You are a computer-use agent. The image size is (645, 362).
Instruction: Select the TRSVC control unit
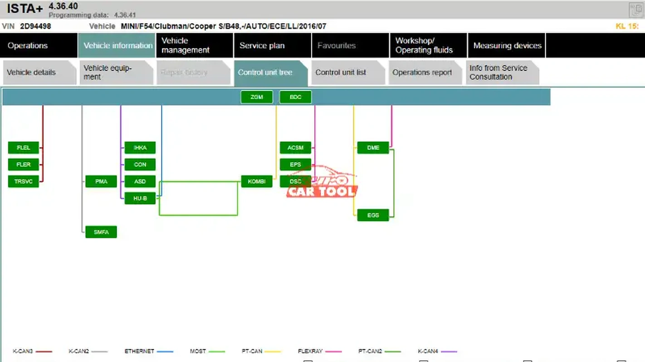(x=24, y=181)
